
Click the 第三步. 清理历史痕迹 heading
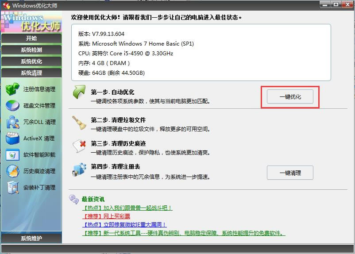click(118, 143)
